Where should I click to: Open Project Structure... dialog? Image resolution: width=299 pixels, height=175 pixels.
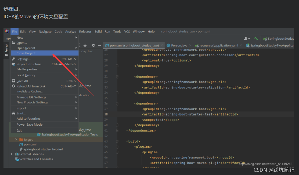pos(45,64)
